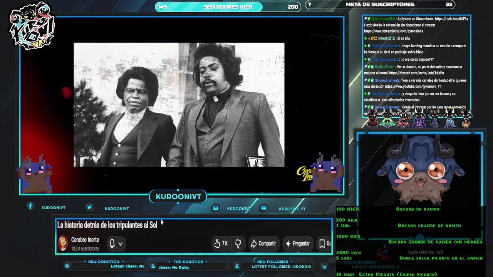Screen dimensions: 493x277
Task: Click the 'o era su ex esposo???' message
Action: coord(418,60)
